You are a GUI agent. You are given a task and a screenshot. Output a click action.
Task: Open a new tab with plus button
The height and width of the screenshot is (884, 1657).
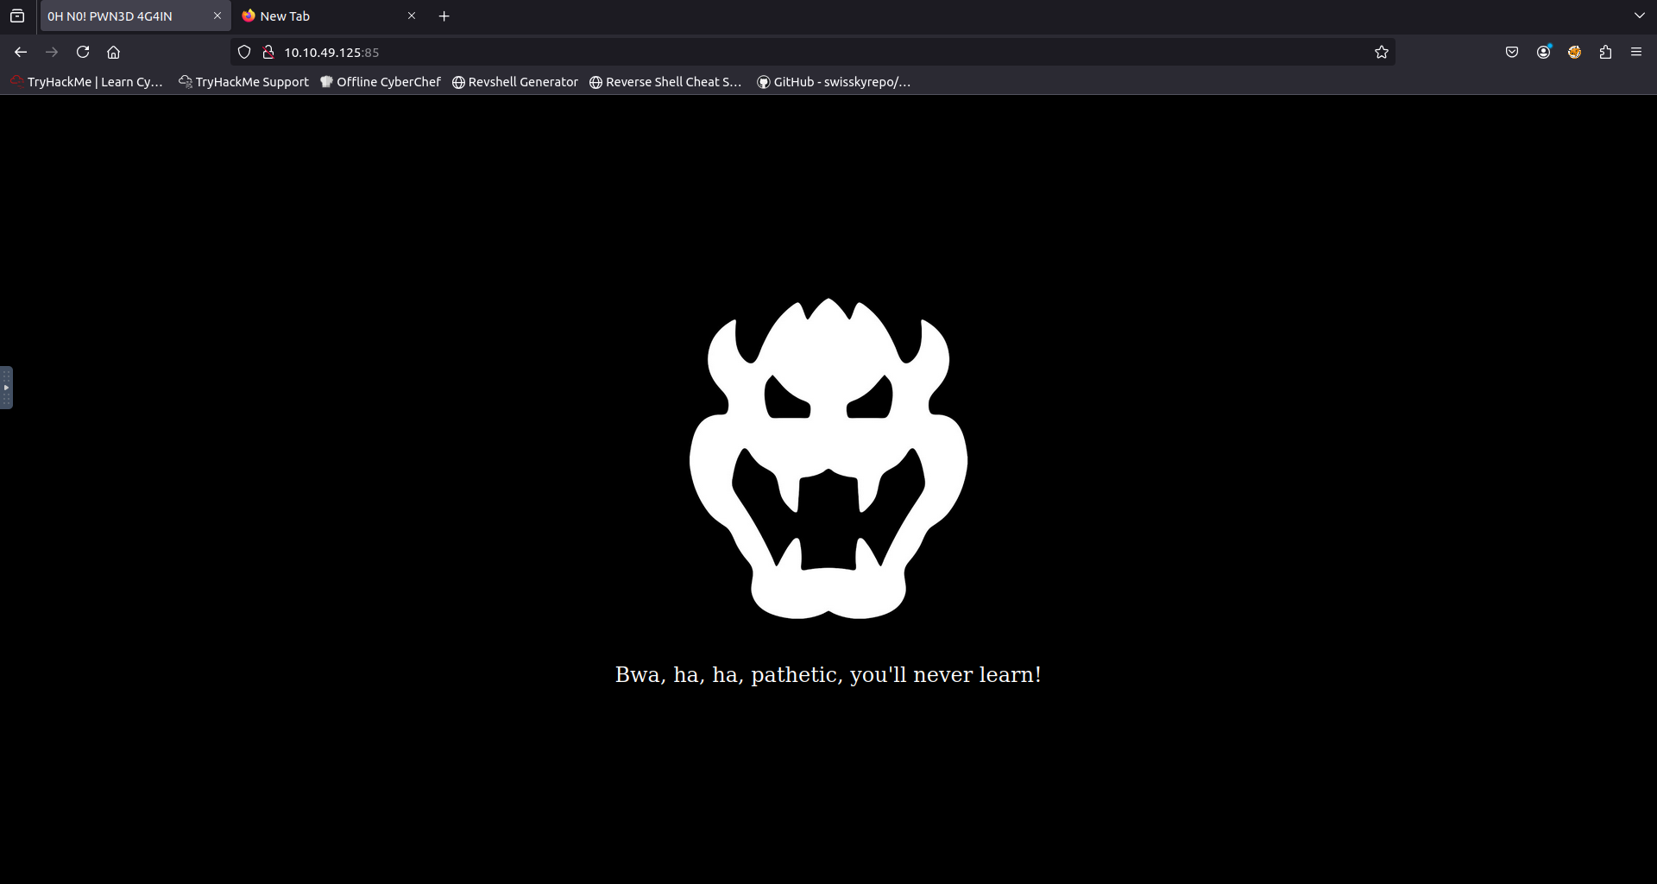444,16
